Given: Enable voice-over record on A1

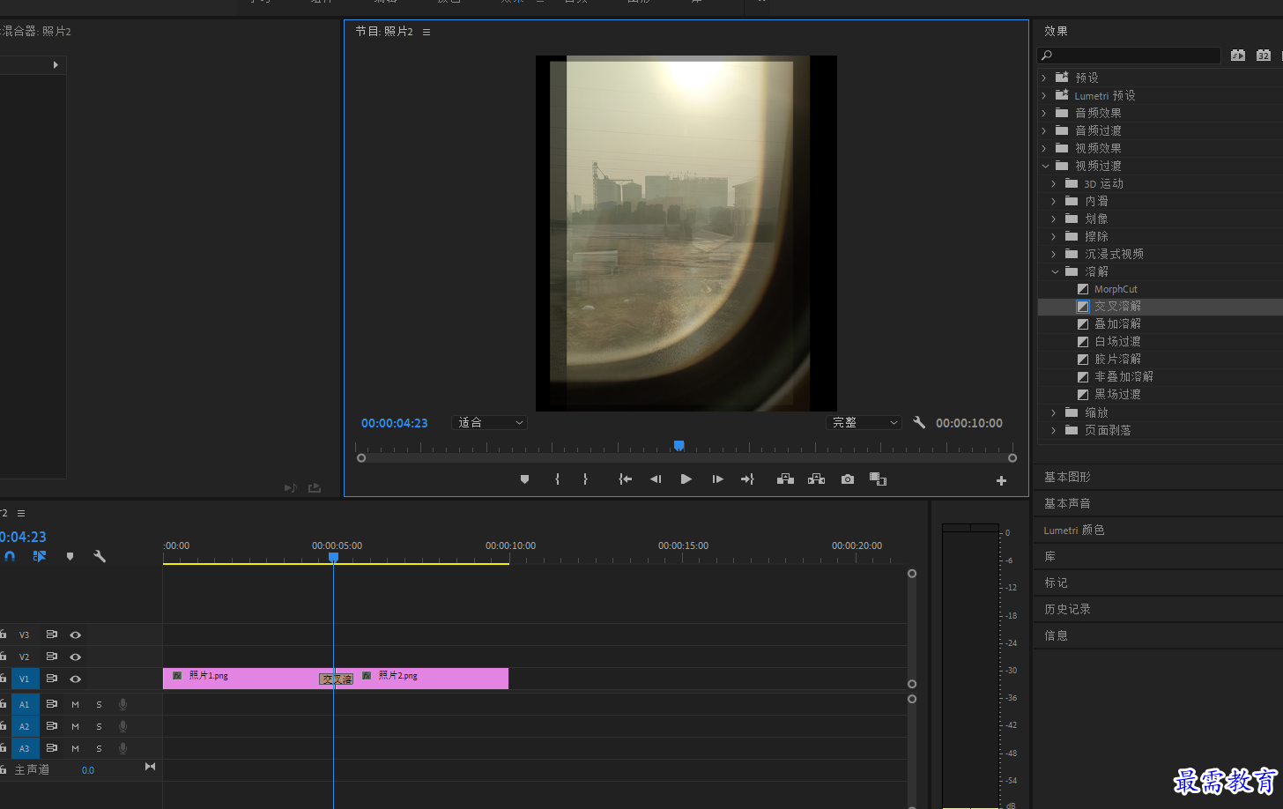Looking at the screenshot, I should 122,704.
